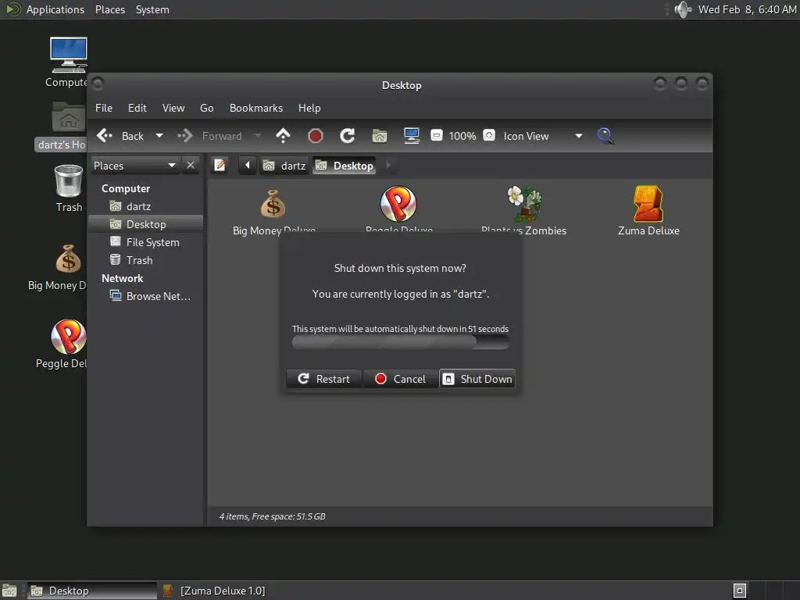
Task: Open the Forward history dropdown arrow
Action: pos(258,136)
